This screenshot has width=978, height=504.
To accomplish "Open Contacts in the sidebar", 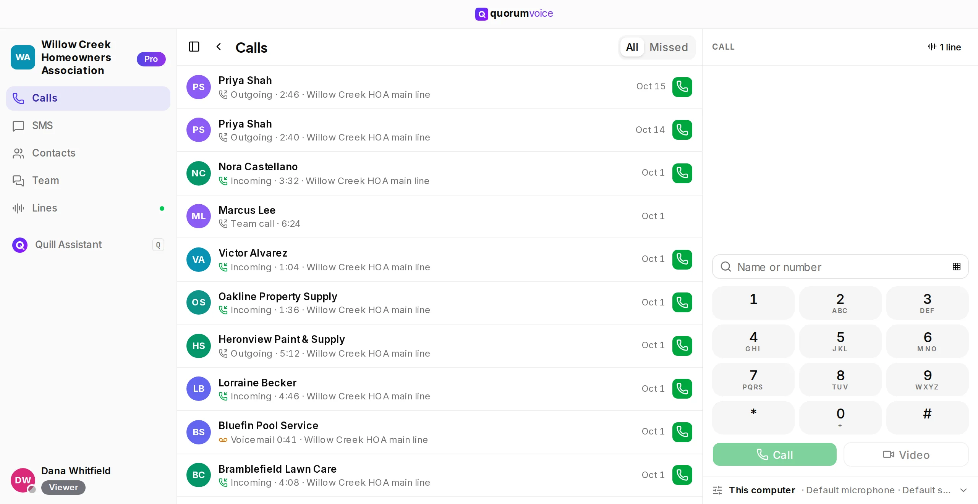I will click(88, 153).
